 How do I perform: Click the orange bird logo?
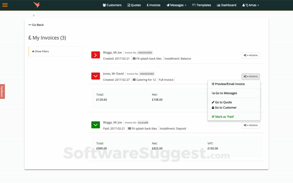click(37, 5)
